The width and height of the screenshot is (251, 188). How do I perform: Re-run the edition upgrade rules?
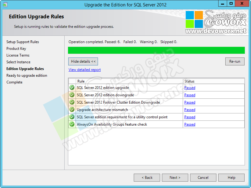(x=235, y=61)
